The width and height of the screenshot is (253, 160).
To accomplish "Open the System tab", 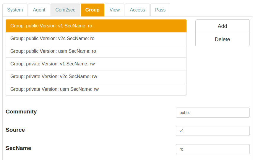I will (15, 10).
